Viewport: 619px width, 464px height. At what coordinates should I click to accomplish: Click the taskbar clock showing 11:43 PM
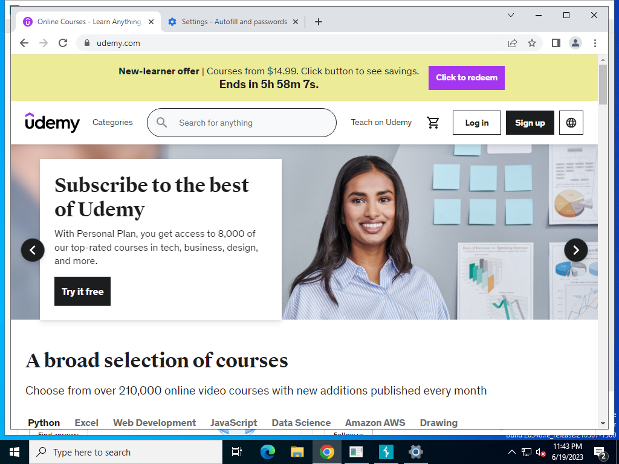tap(567, 452)
